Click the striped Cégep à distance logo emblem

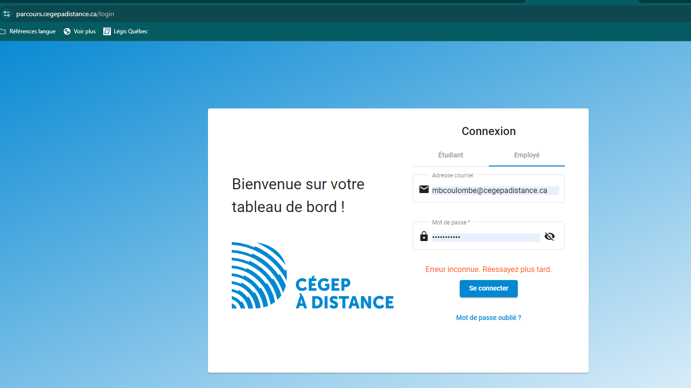259,275
